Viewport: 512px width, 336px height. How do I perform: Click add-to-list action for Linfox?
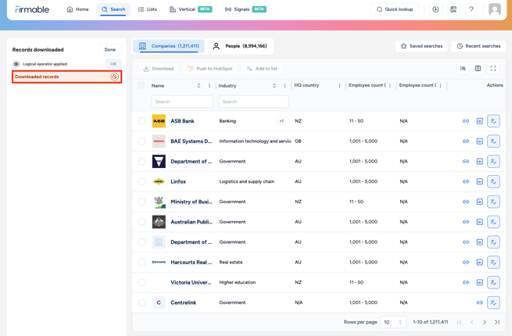493,181
